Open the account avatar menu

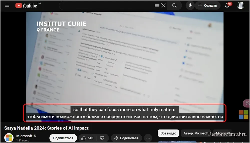click(240, 5)
